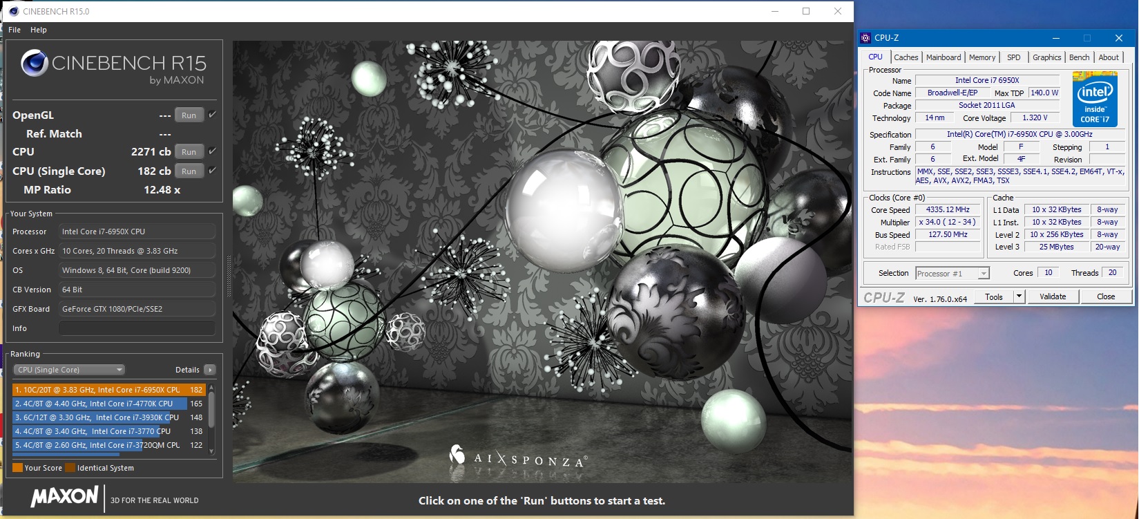This screenshot has height=519, width=1139.
Task: Open the Help menu in Cinebench
Action: coord(39,30)
